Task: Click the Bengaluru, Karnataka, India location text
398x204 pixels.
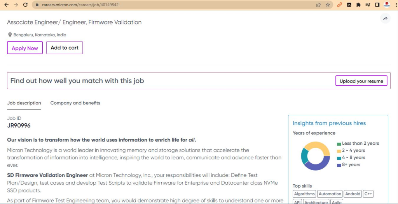Action: pyautogui.click(x=40, y=35)
